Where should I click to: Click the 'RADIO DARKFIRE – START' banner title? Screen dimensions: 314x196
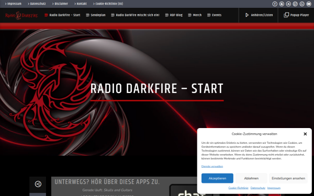pos(157,89)
